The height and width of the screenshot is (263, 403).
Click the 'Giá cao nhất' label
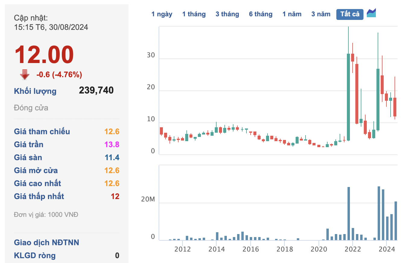(37, 183)
